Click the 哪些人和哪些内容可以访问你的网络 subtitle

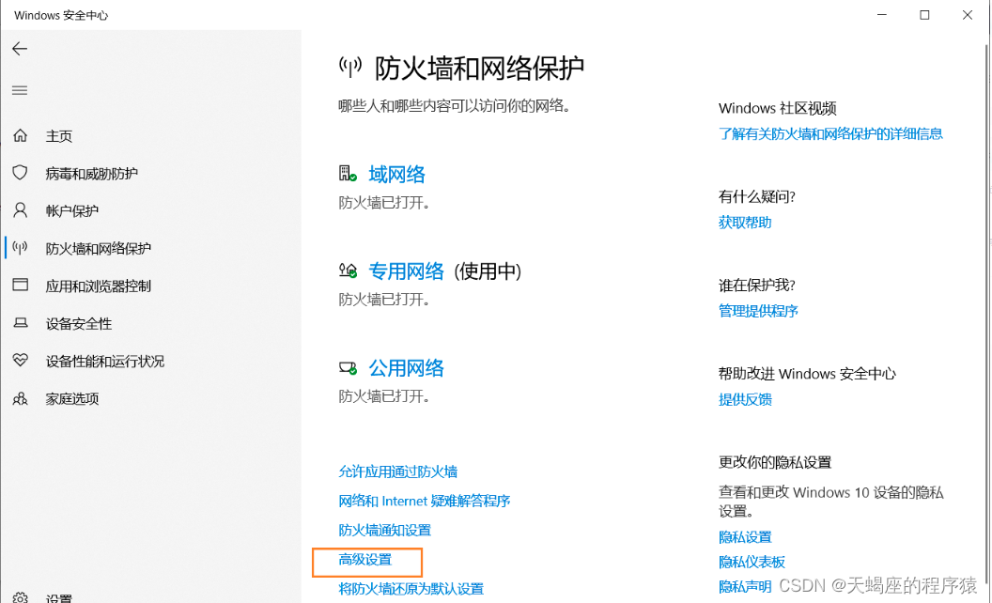tap(455, 106)
